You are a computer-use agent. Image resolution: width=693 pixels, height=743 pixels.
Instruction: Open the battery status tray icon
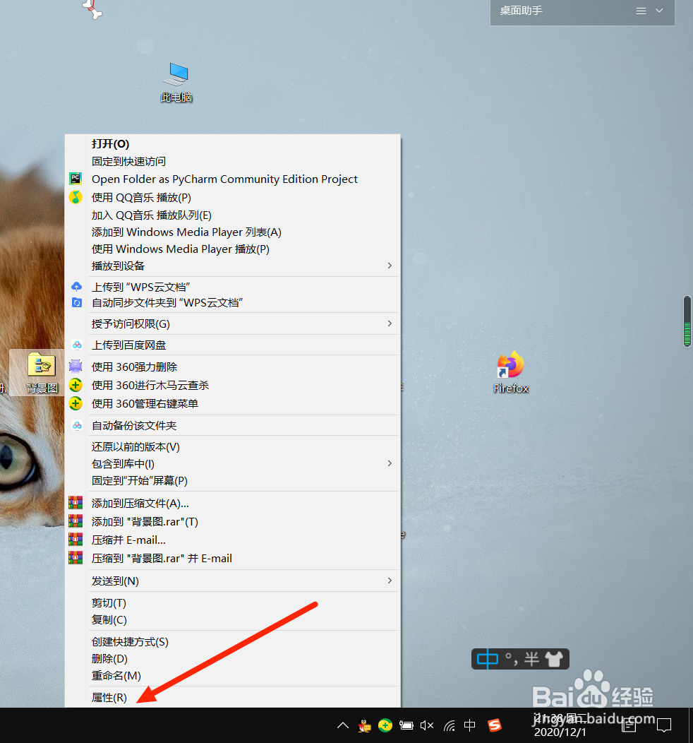(x=406, y=725)
